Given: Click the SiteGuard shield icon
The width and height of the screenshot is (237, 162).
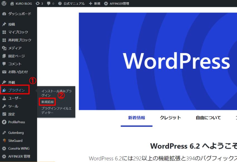Looking at the screenshot, I should tap(4, 141).
